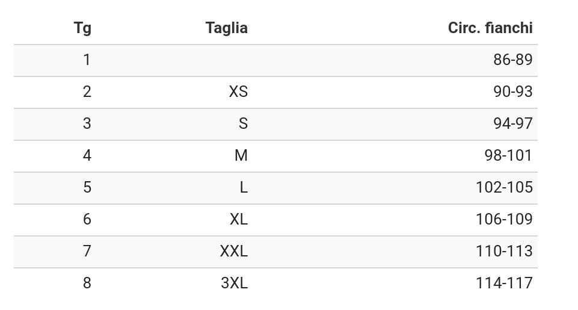Viewport: 578px width, 310px height.
Task: Select the L size cell
Action: coord(244,187)
